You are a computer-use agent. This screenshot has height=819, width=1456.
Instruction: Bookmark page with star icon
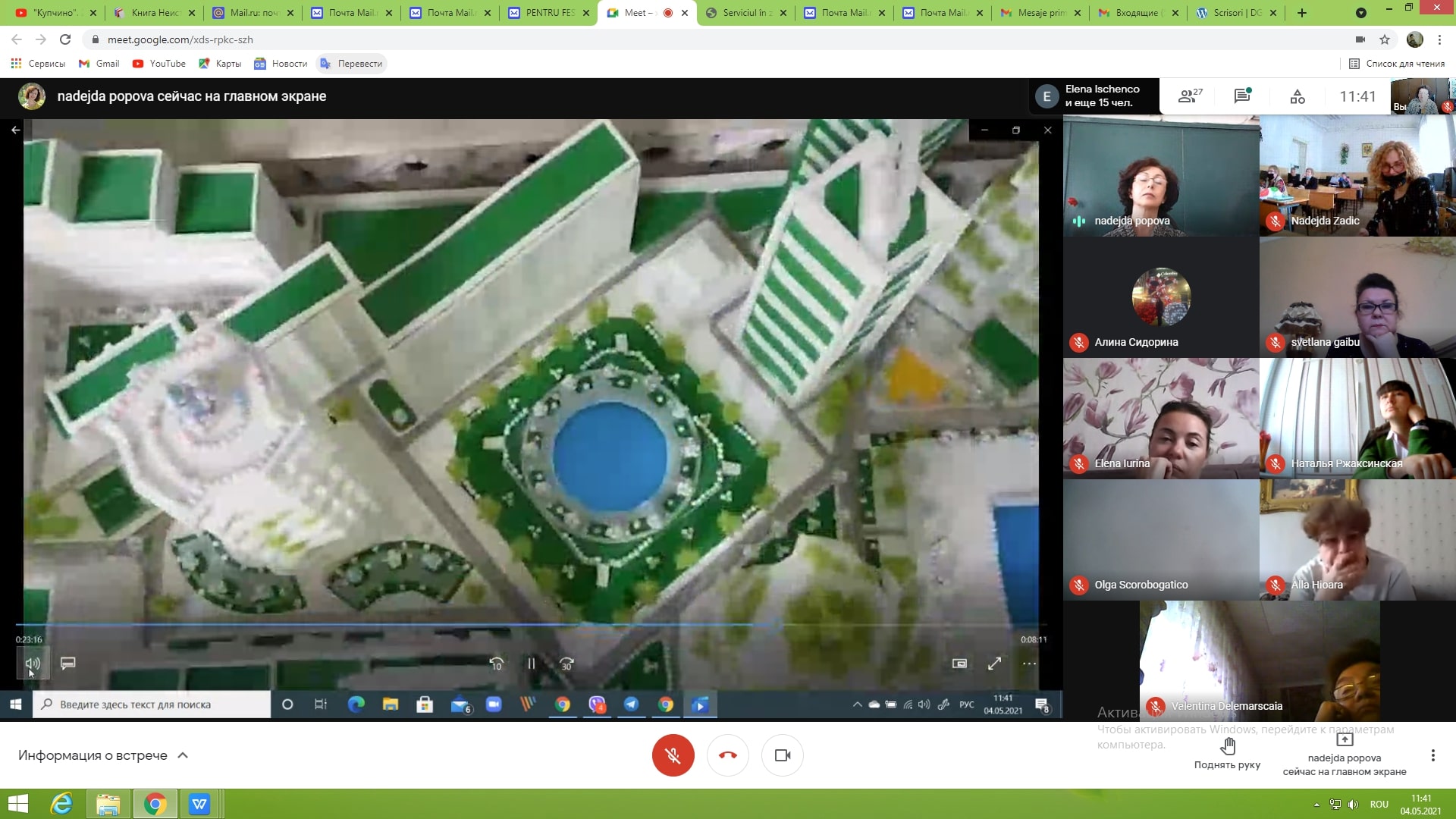pos(1385,39)
